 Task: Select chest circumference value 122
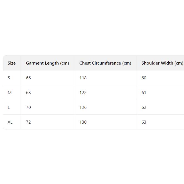tap(83, 93)
